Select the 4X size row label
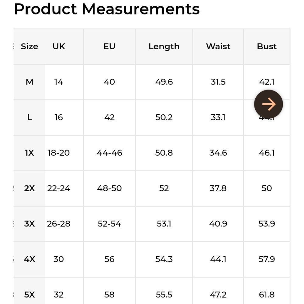Screen dimensions: 304x304 point(29,259)
